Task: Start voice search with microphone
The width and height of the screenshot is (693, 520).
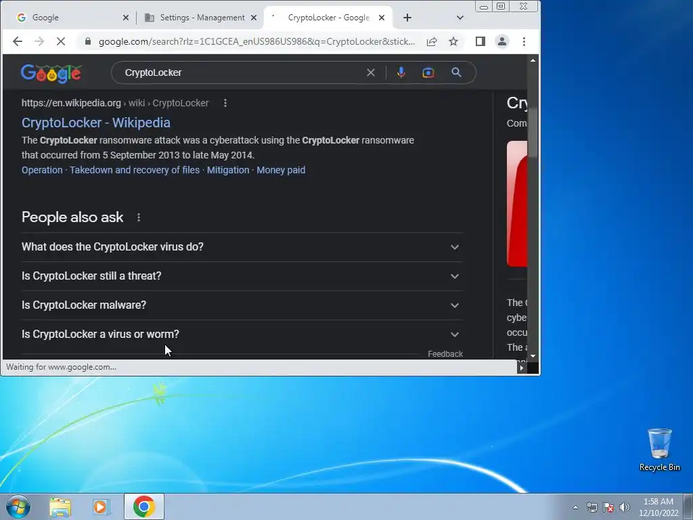Action: [x=401, y=72]
